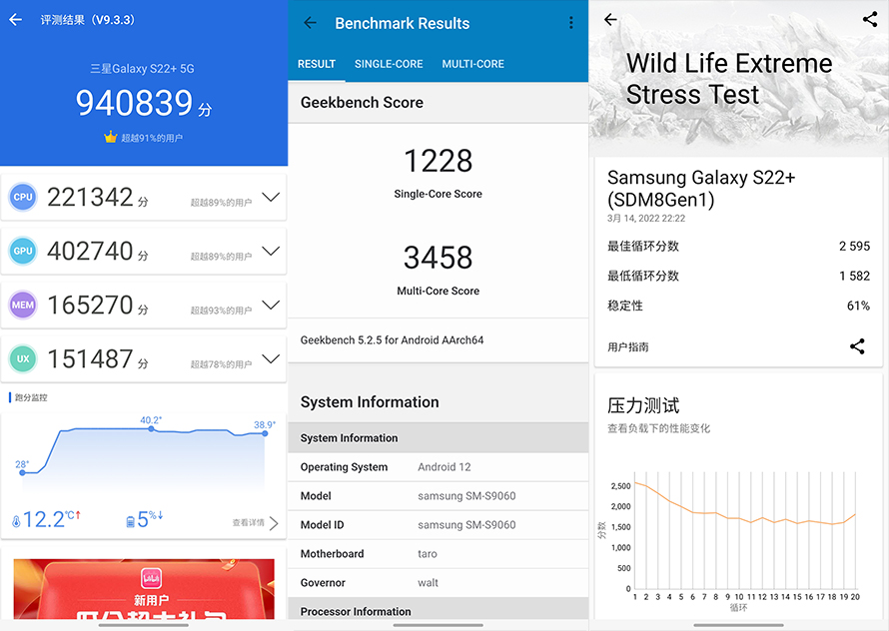Tap the back arrow in AnTuTu results
The image size is (889, 631).
[15, 20]
